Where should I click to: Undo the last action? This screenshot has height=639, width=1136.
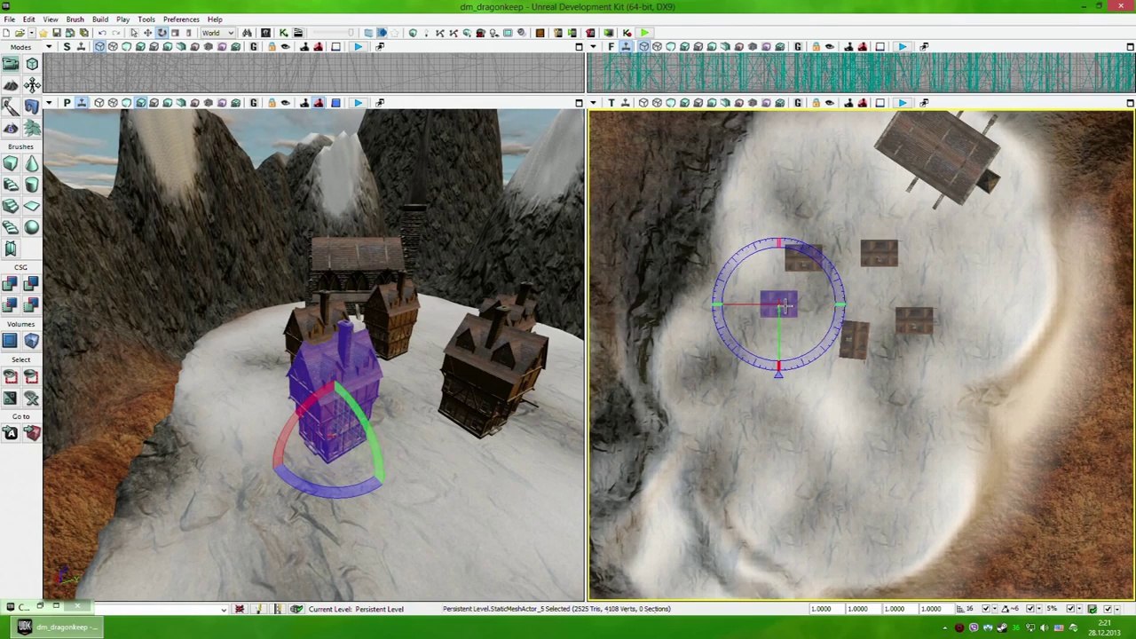click(x=102, y=33)
